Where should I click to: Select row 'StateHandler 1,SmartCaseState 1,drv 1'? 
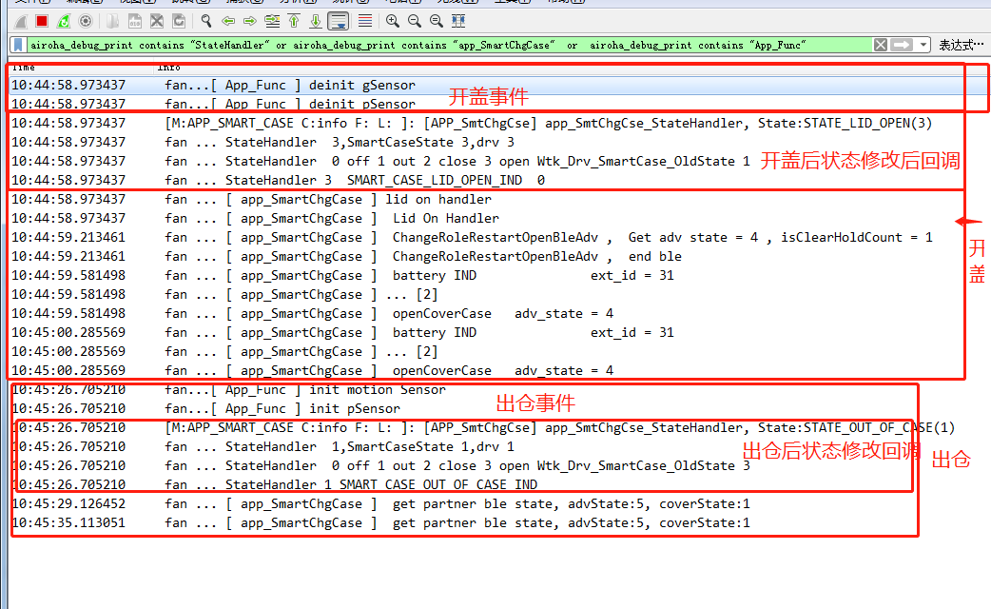(498, 446)
